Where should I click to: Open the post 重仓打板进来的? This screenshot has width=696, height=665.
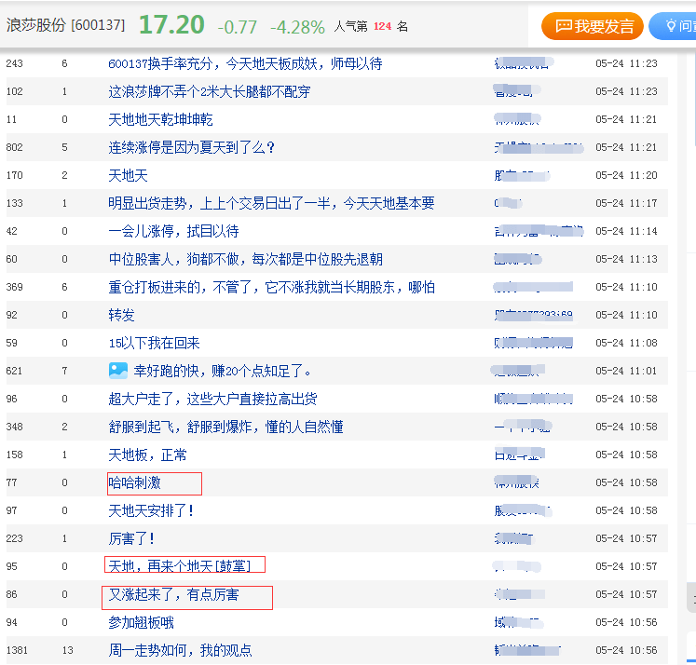tap(271, 287)
